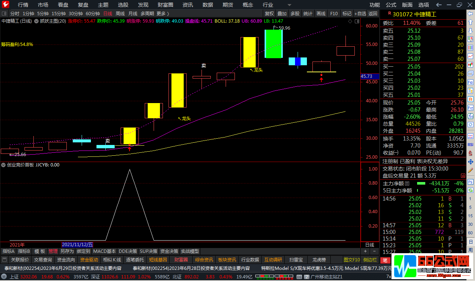Click the red app logo icon
475x281 pixels.
tap(6, 5)
